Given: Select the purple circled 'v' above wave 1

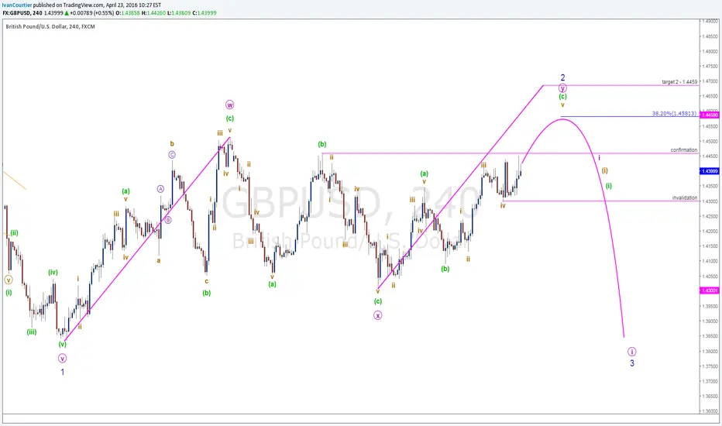Looking at the screenshot, I should 62,359.
